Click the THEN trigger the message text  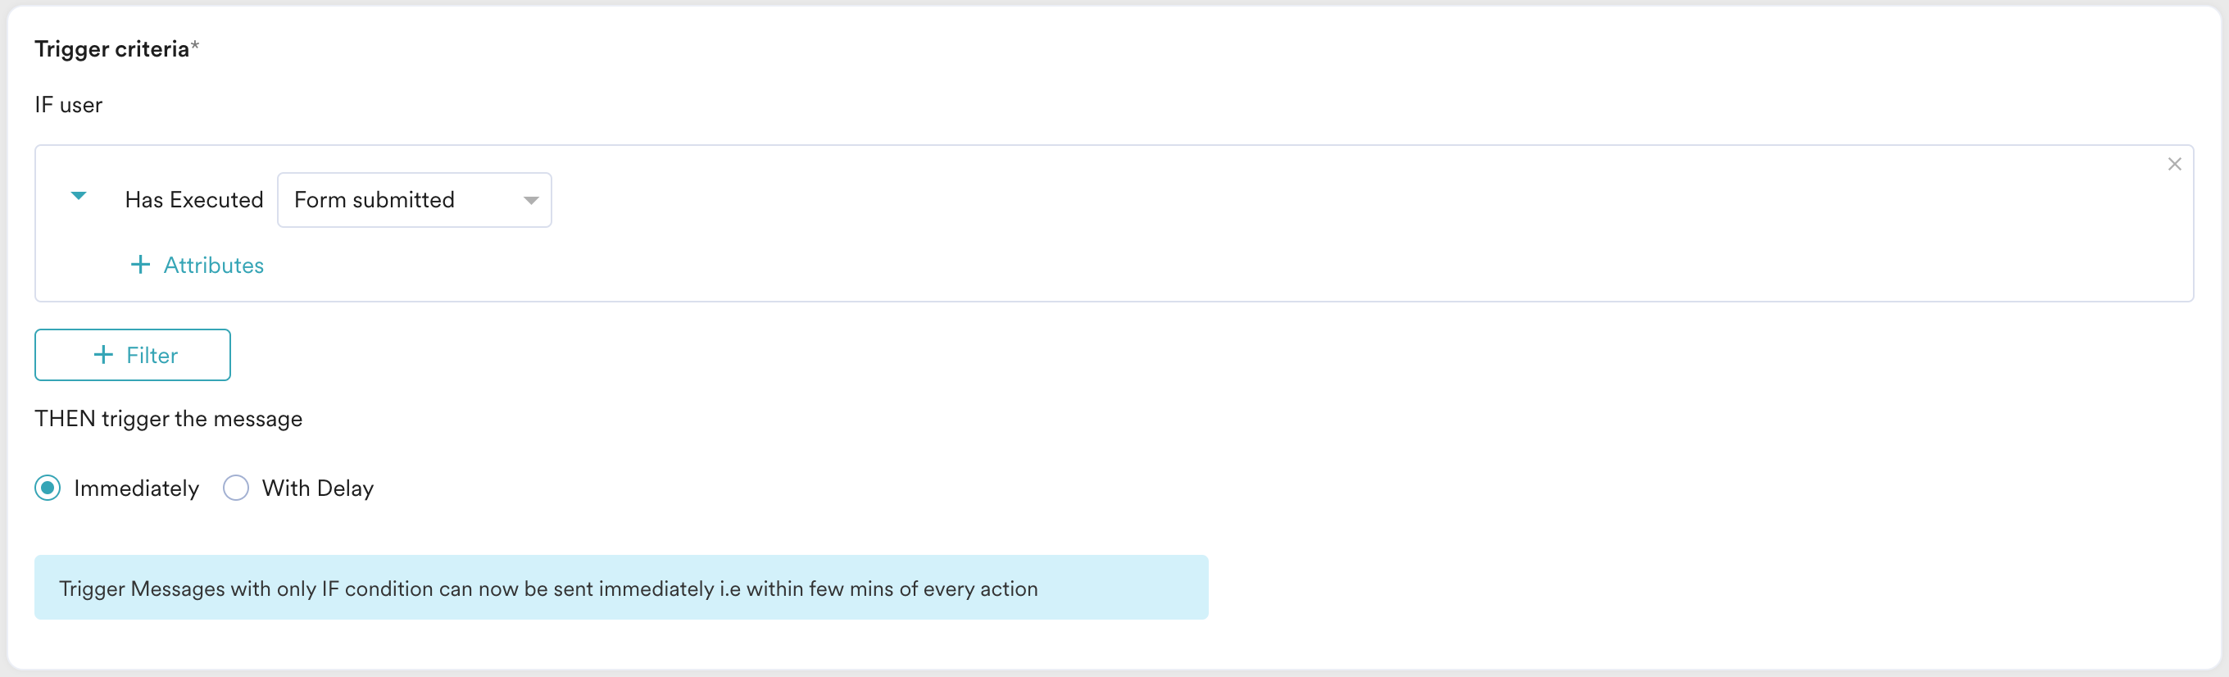coord(169,419)
